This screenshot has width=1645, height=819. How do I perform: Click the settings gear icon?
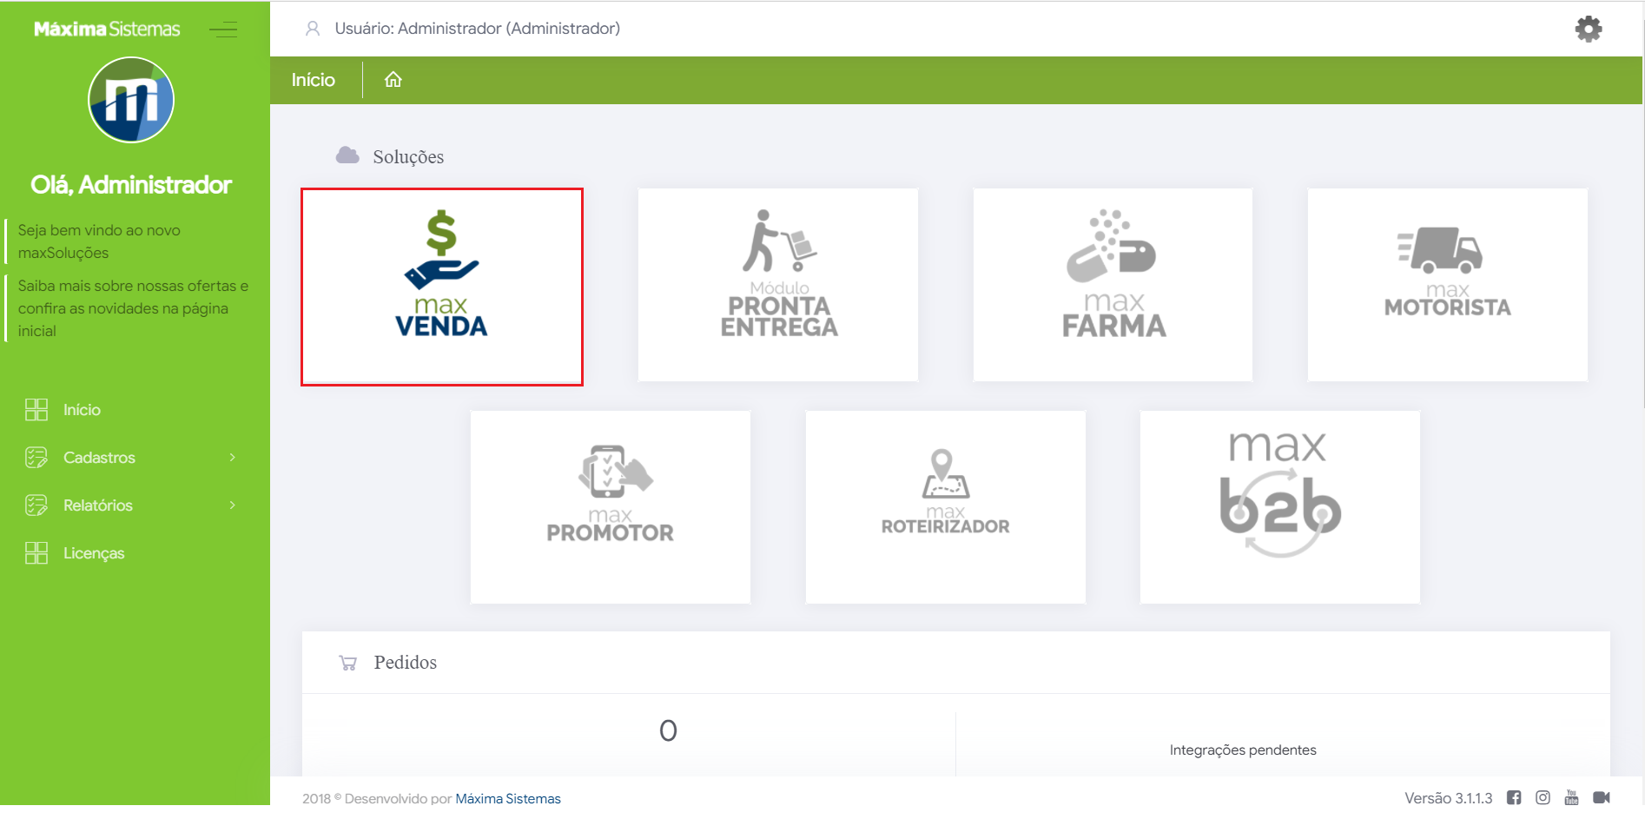coord(1589,29)
